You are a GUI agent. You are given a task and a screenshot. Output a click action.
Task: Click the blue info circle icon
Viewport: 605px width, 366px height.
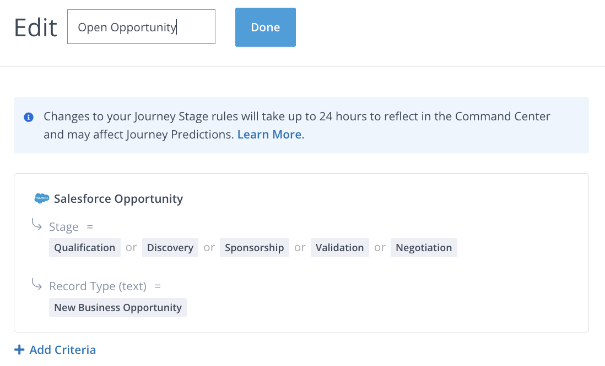point(28,117)
